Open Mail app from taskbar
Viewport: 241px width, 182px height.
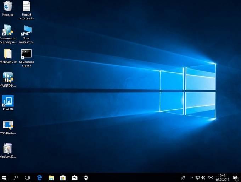[74, 178]
